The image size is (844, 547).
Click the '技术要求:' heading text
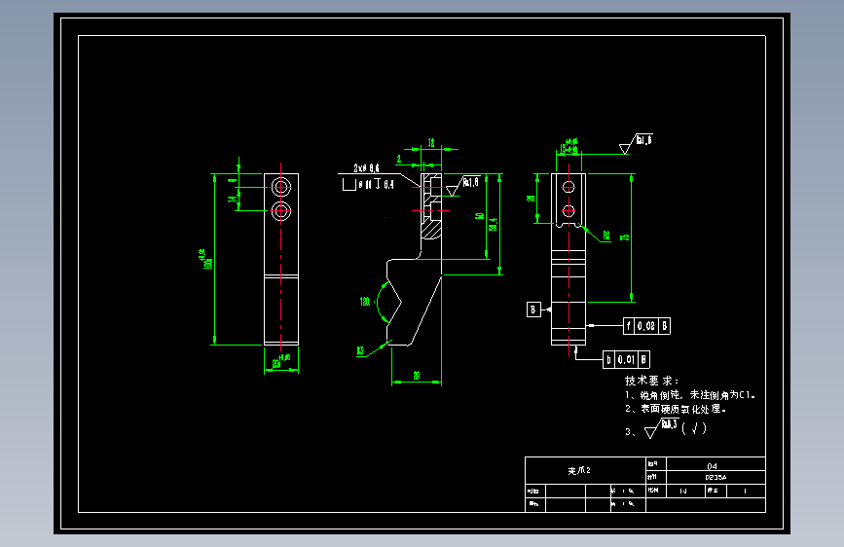pyautogui.click(x=651, y=381)
